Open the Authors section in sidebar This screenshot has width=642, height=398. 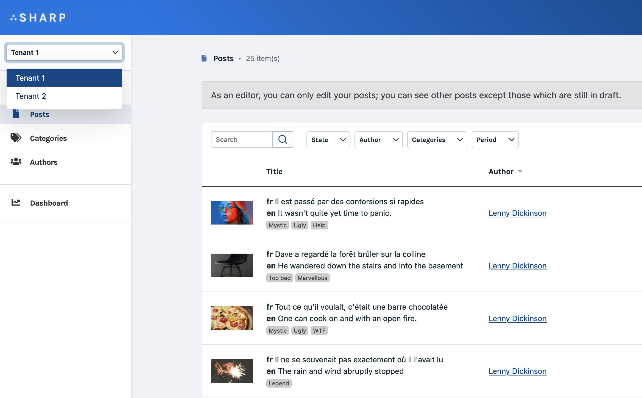tap(44, 162)
